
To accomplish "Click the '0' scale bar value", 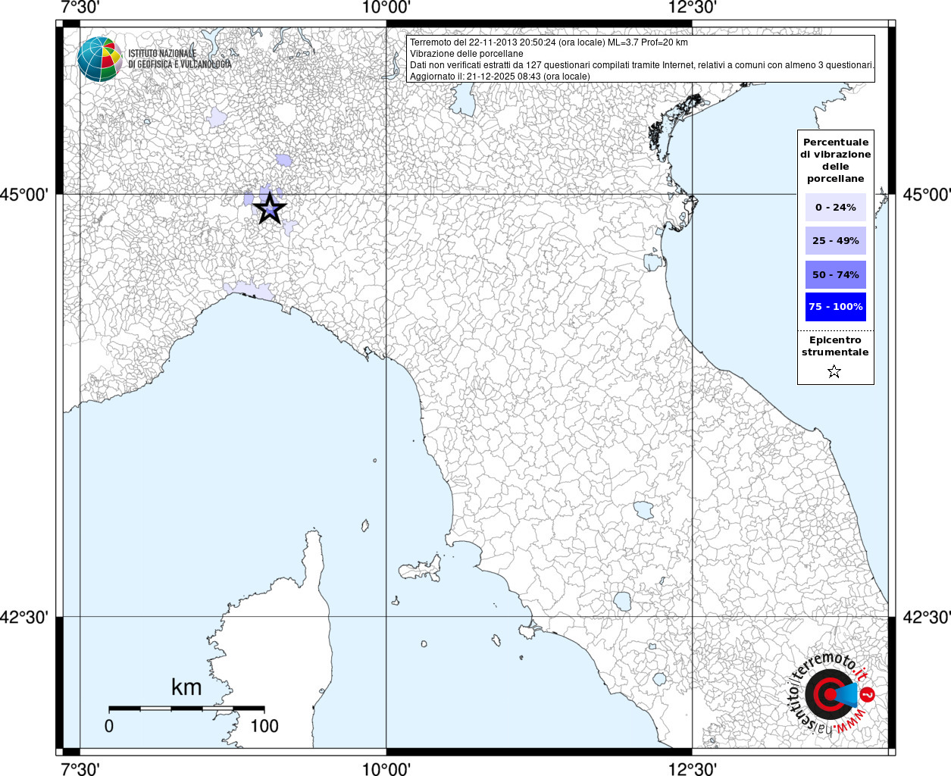I will [x=109, y=726].
